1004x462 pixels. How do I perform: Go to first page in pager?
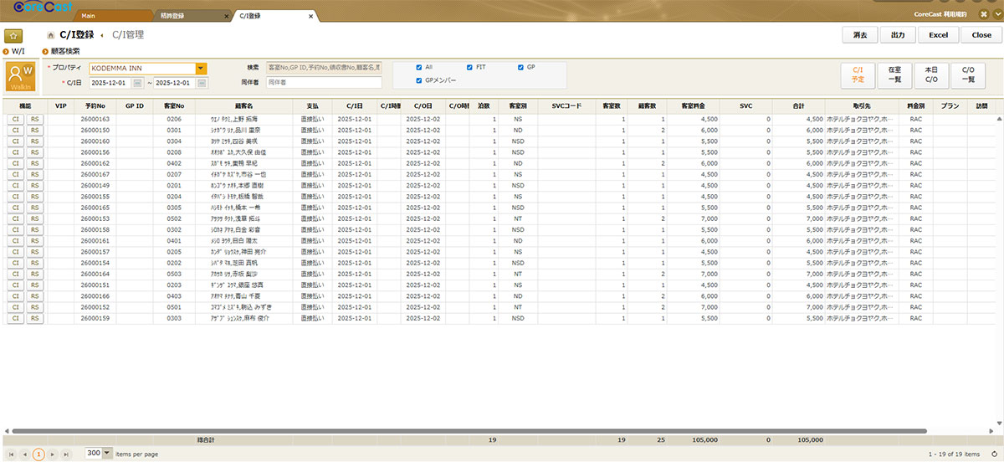(x=11, y=454)
